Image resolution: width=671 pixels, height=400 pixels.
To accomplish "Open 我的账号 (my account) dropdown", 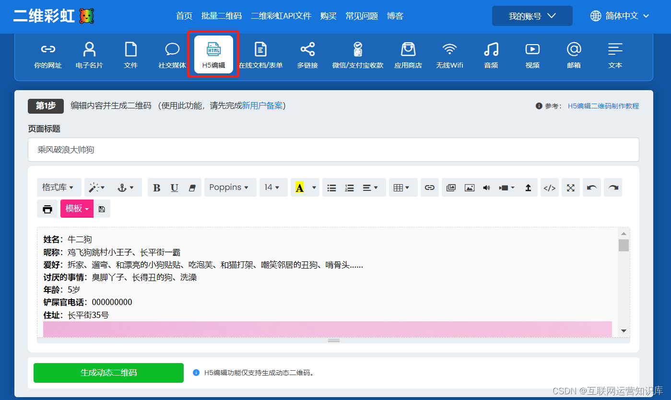I will tap(532, 16).
